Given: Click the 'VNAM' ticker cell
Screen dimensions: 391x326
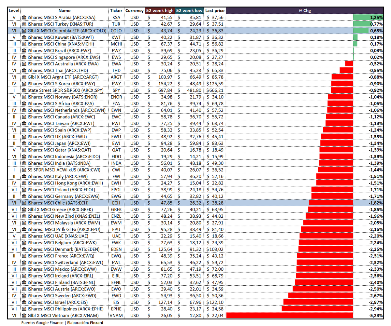Looking at the screenshot, I should click(x=116, y=315).
